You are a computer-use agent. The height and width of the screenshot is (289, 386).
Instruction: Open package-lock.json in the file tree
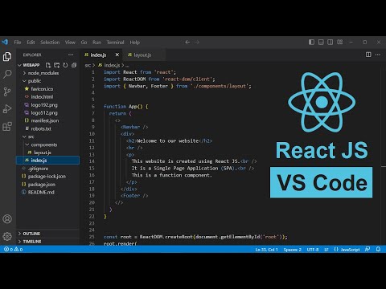coord(47,177)
